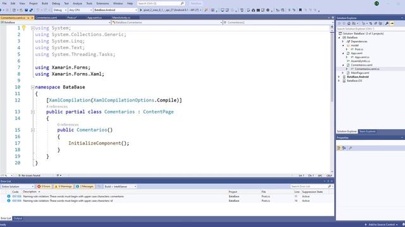The height and width of the screenshot is (227, 405).
Task: Open the Build menu
Action: [x=45, y=3]
